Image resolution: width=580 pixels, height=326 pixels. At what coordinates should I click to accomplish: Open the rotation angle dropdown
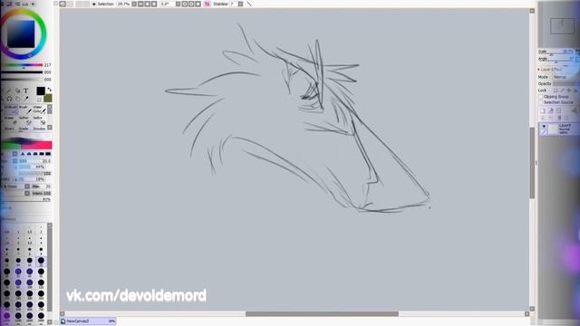click(x=178, y=4)
